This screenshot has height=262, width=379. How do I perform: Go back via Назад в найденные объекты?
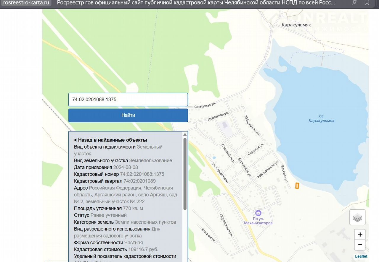pos(110,140)
